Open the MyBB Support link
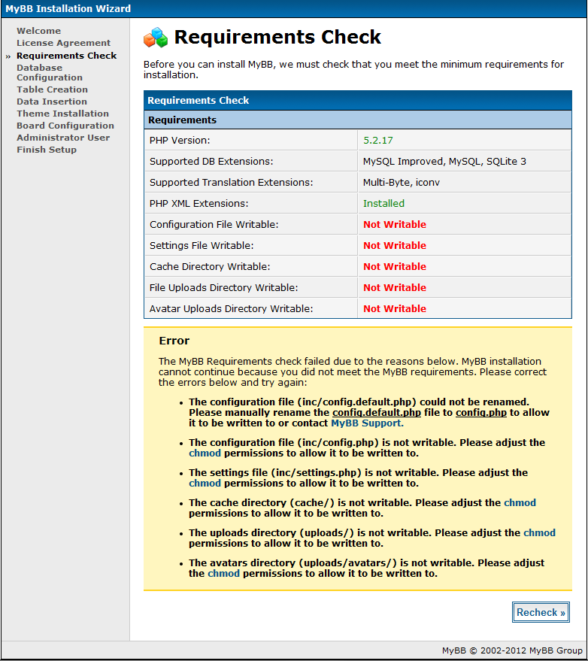 367,423
